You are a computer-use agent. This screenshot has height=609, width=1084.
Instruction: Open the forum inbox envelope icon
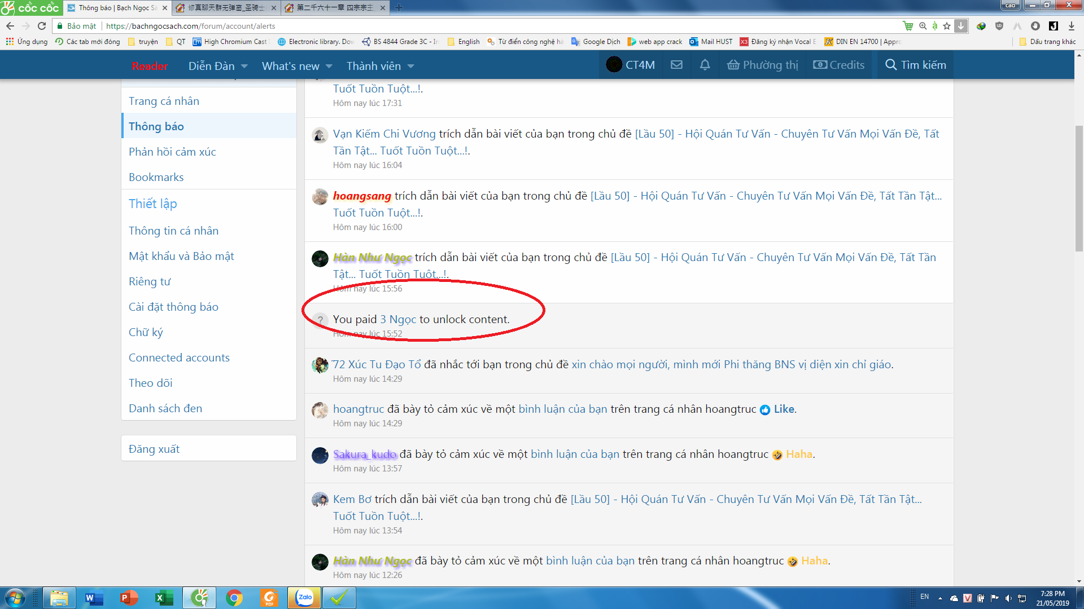(x=676, y=65)
